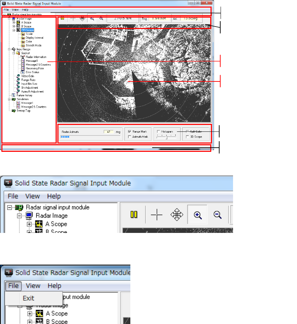This screenshot has height=324, width=297.
Task: Click the A Scope icon in top window tree
Action: point(18,22)
